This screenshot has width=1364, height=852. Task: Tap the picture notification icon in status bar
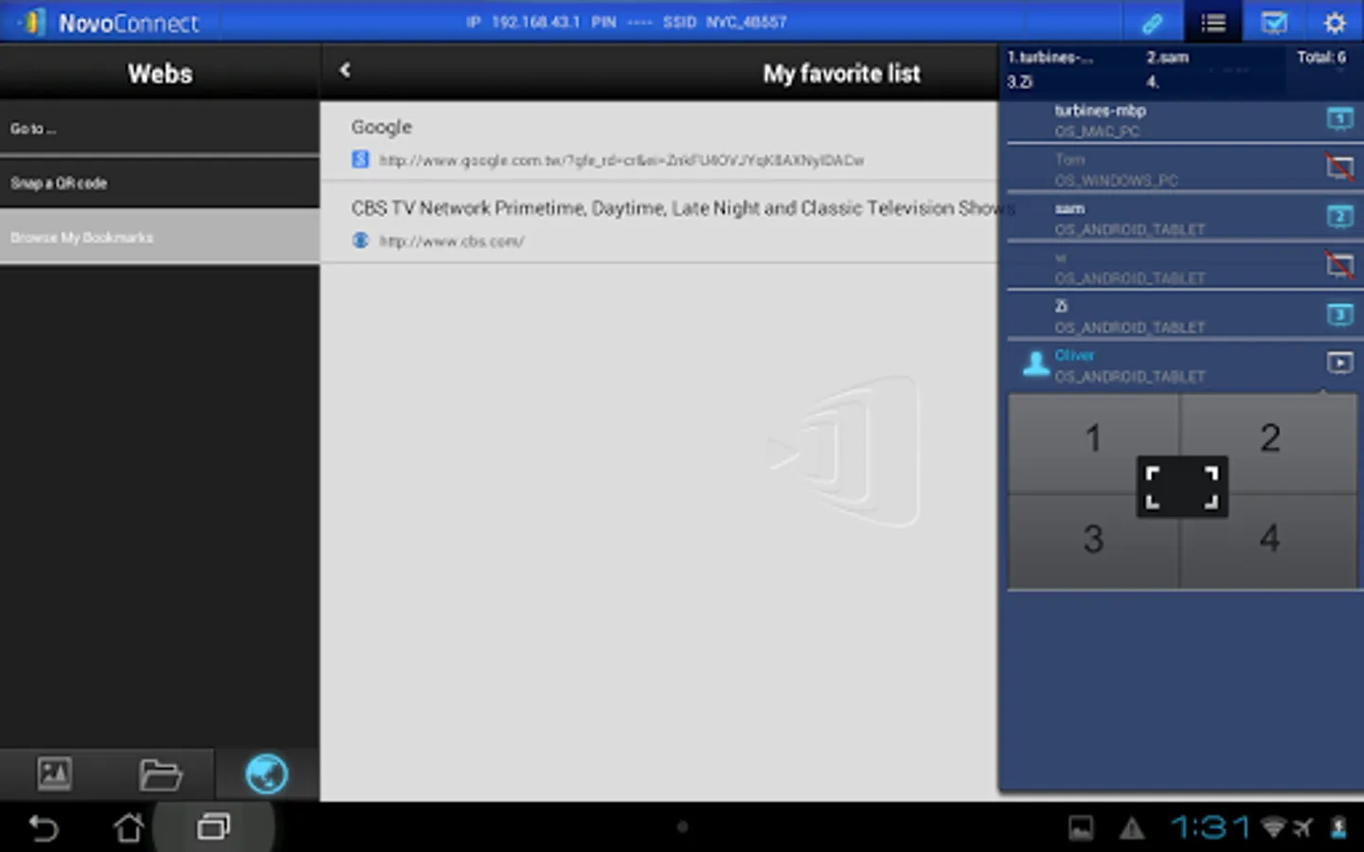click(1081, 829)
